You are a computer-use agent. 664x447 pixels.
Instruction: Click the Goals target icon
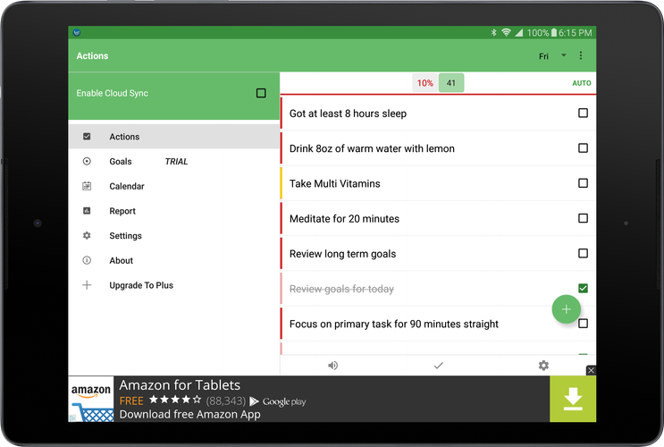coord(87,162)
